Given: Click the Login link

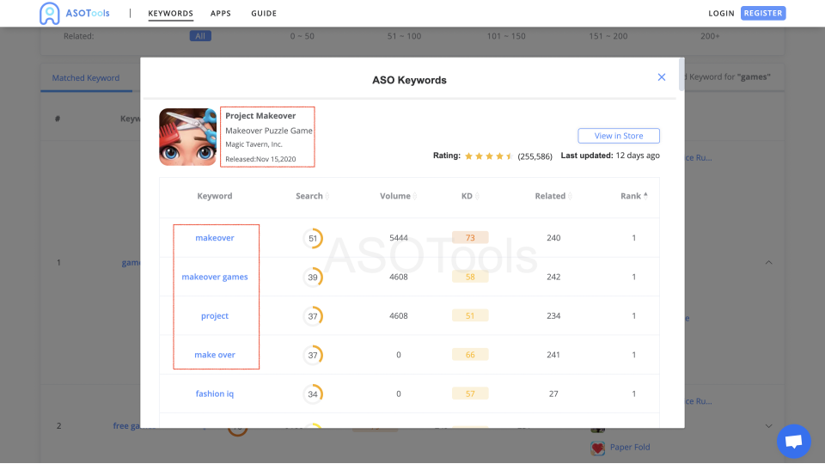Looking at the screenshot, I should [721, 14].
